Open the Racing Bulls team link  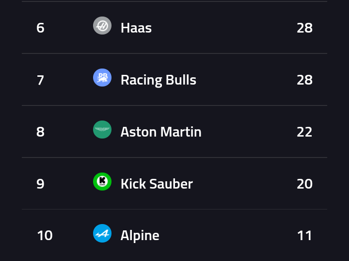pyautogui.click(x=159, y=80)
